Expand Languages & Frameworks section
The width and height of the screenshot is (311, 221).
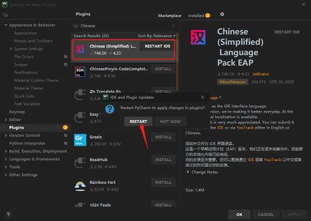coord(6,159)
